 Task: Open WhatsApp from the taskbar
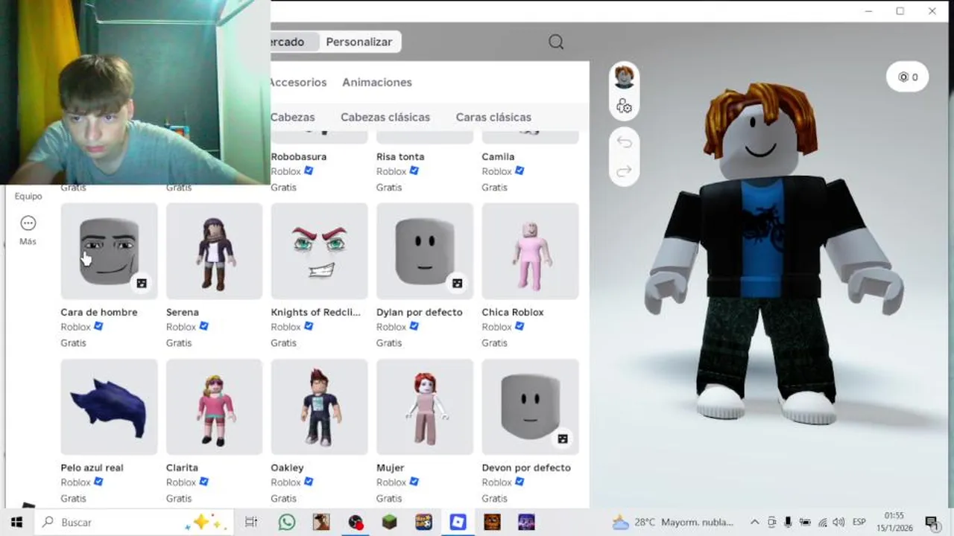[287, 522]
